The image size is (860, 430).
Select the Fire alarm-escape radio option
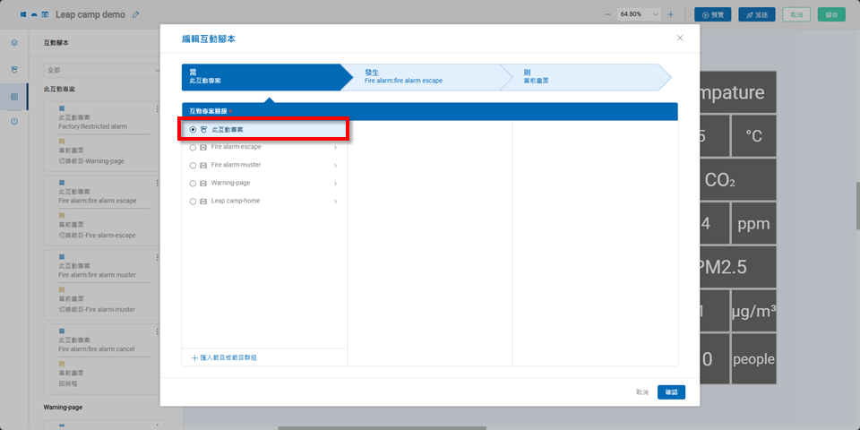pos(193,147)
